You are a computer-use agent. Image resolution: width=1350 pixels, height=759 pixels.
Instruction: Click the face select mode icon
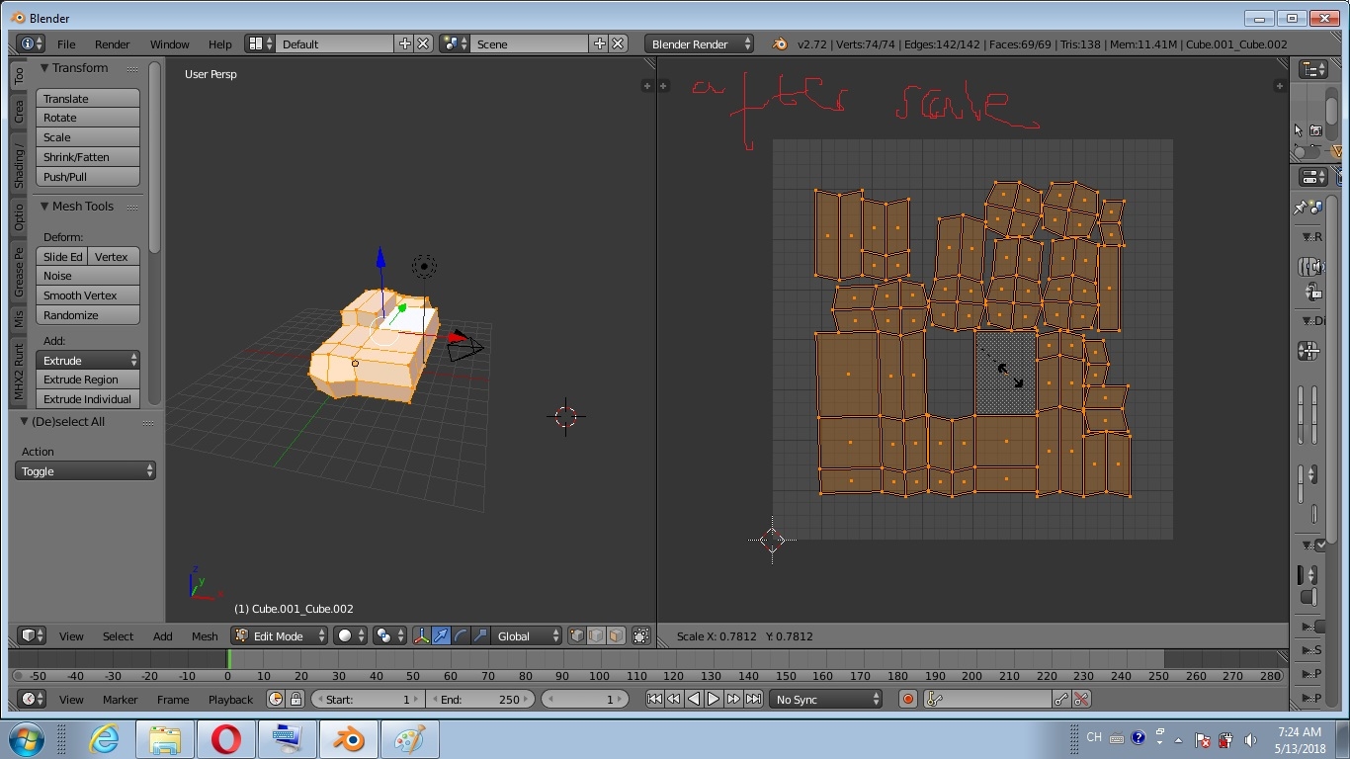click(616, 636)
